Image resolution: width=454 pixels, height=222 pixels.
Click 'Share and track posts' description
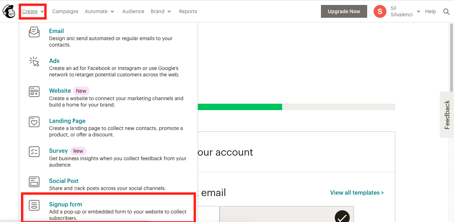(107, 188)
